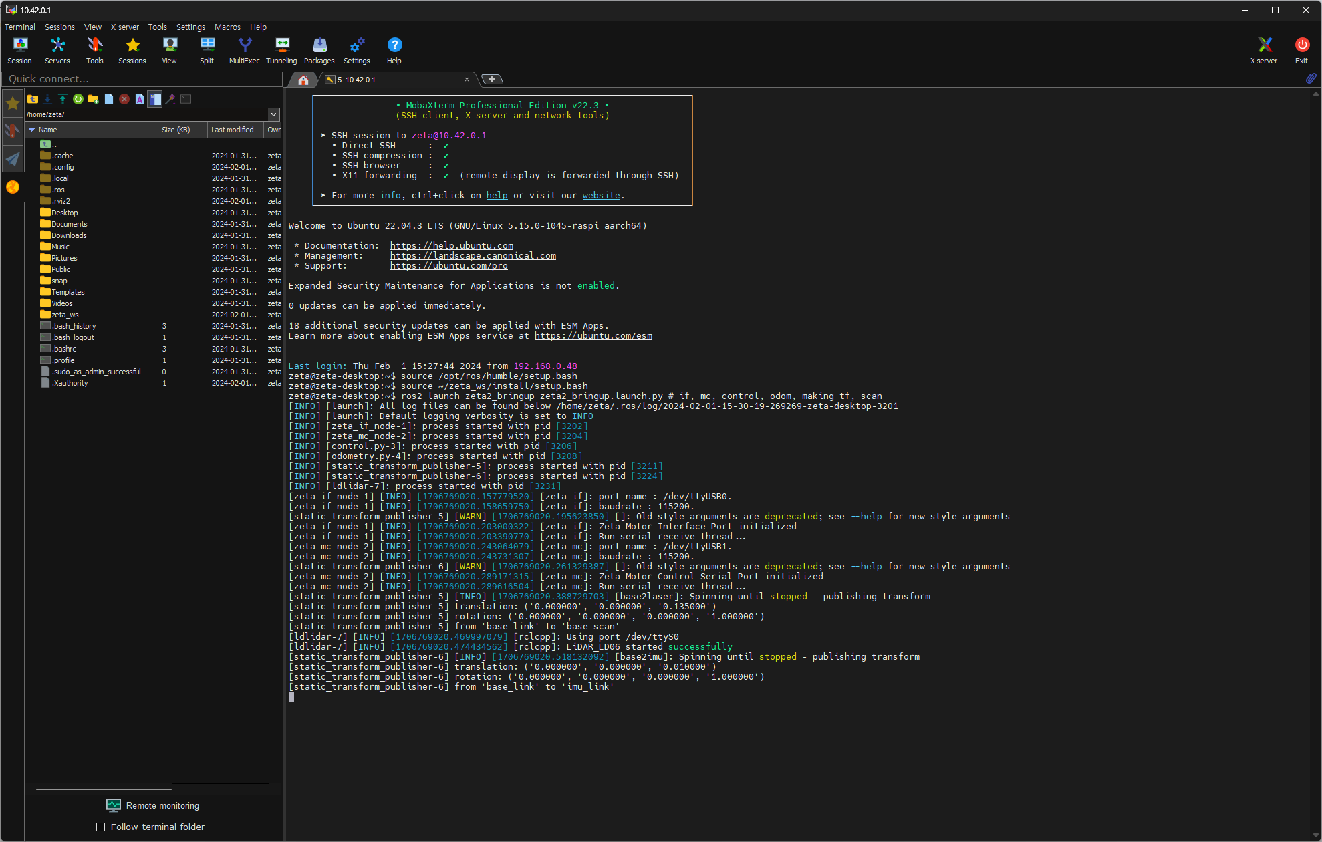The width and height of the screenshot is (1322, 842).
Task: Switch to the home tab
Action: (303, 80)
